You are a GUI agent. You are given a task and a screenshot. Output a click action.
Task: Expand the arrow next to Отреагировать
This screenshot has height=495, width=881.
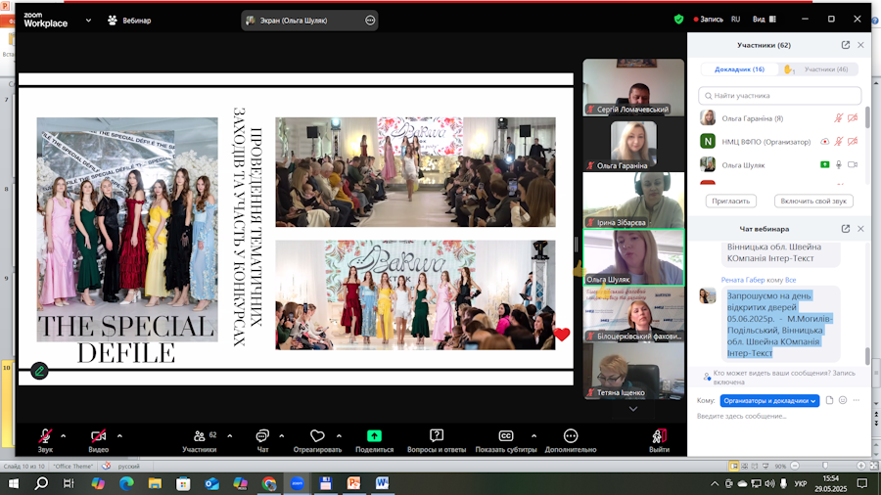(339, 436)
